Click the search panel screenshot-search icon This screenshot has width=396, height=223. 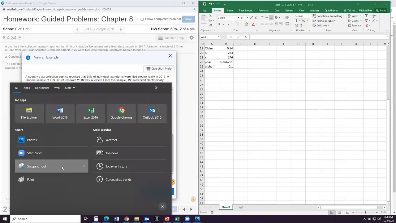pyautogui.click(x=162, y=207)
